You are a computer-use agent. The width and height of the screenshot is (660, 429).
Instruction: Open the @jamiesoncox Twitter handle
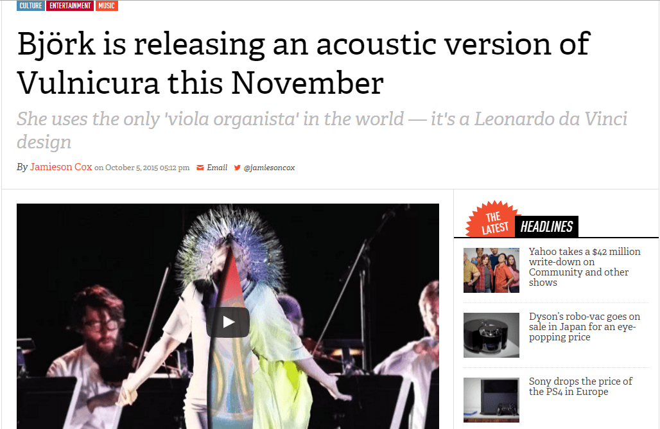pyautogui.click(x=270, y=168)
